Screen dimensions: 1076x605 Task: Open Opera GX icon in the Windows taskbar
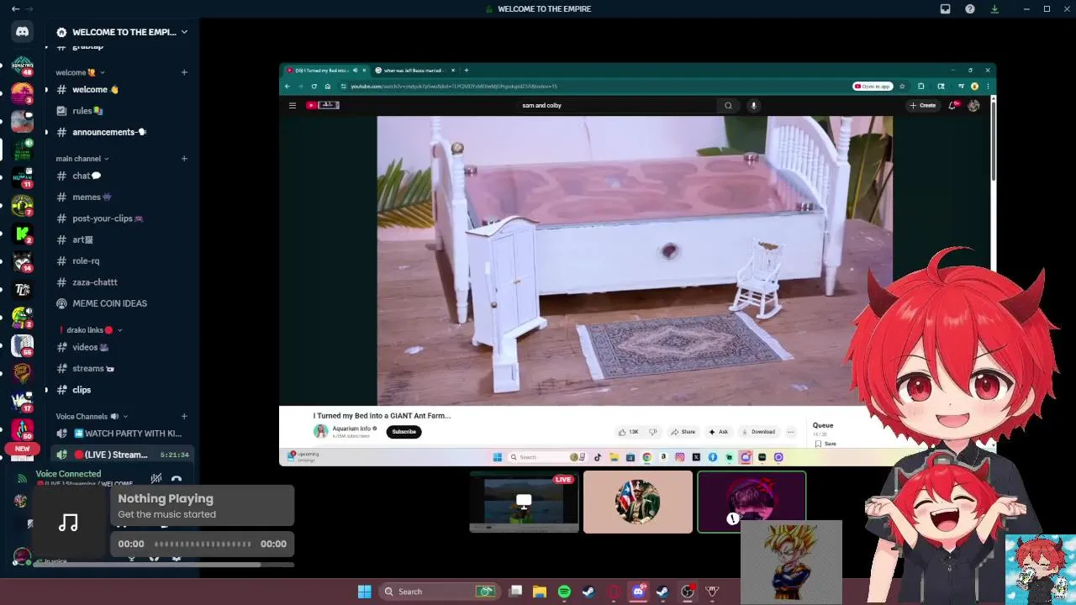point(614,592)
